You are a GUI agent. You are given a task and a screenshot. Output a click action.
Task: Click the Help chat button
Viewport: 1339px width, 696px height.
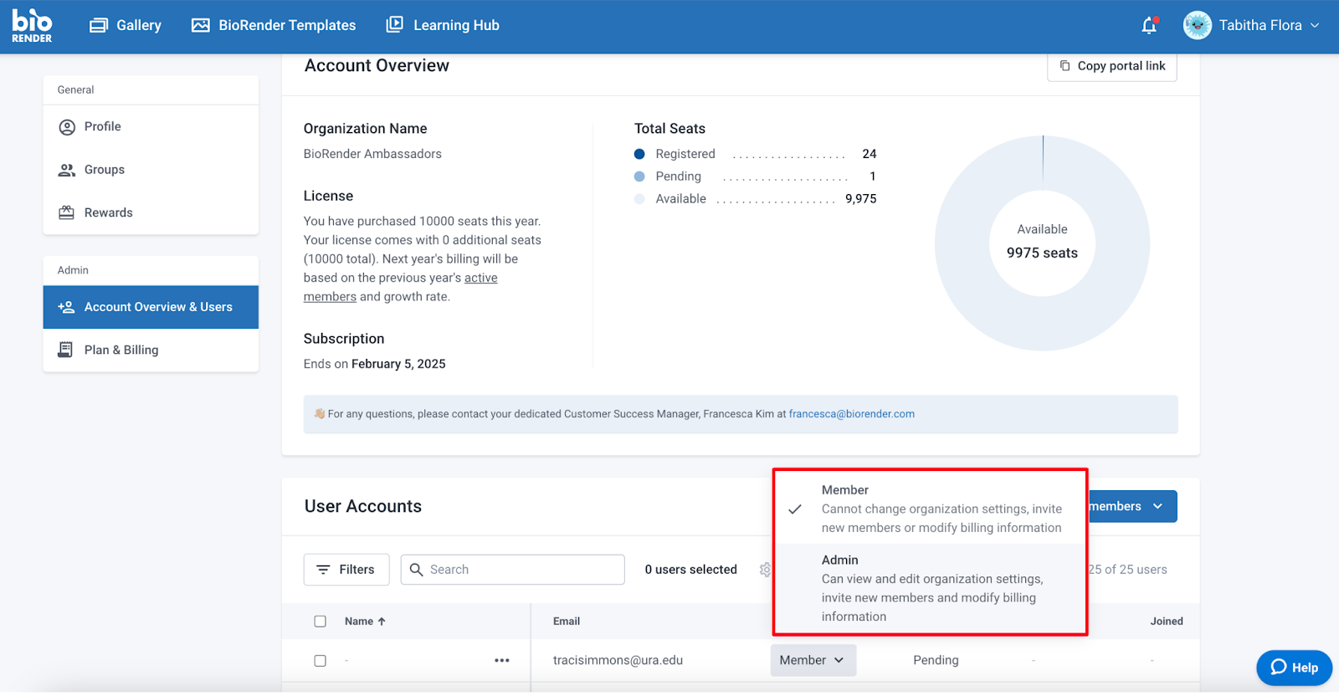tap(1294, 668)
